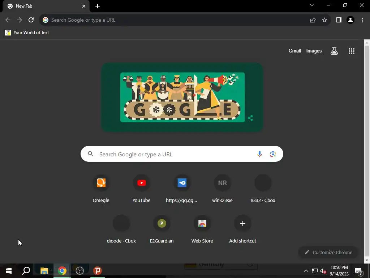Click Add shortcut button
Image resolution: width=370 pixels, height=278 pixels.
point(242,229)
